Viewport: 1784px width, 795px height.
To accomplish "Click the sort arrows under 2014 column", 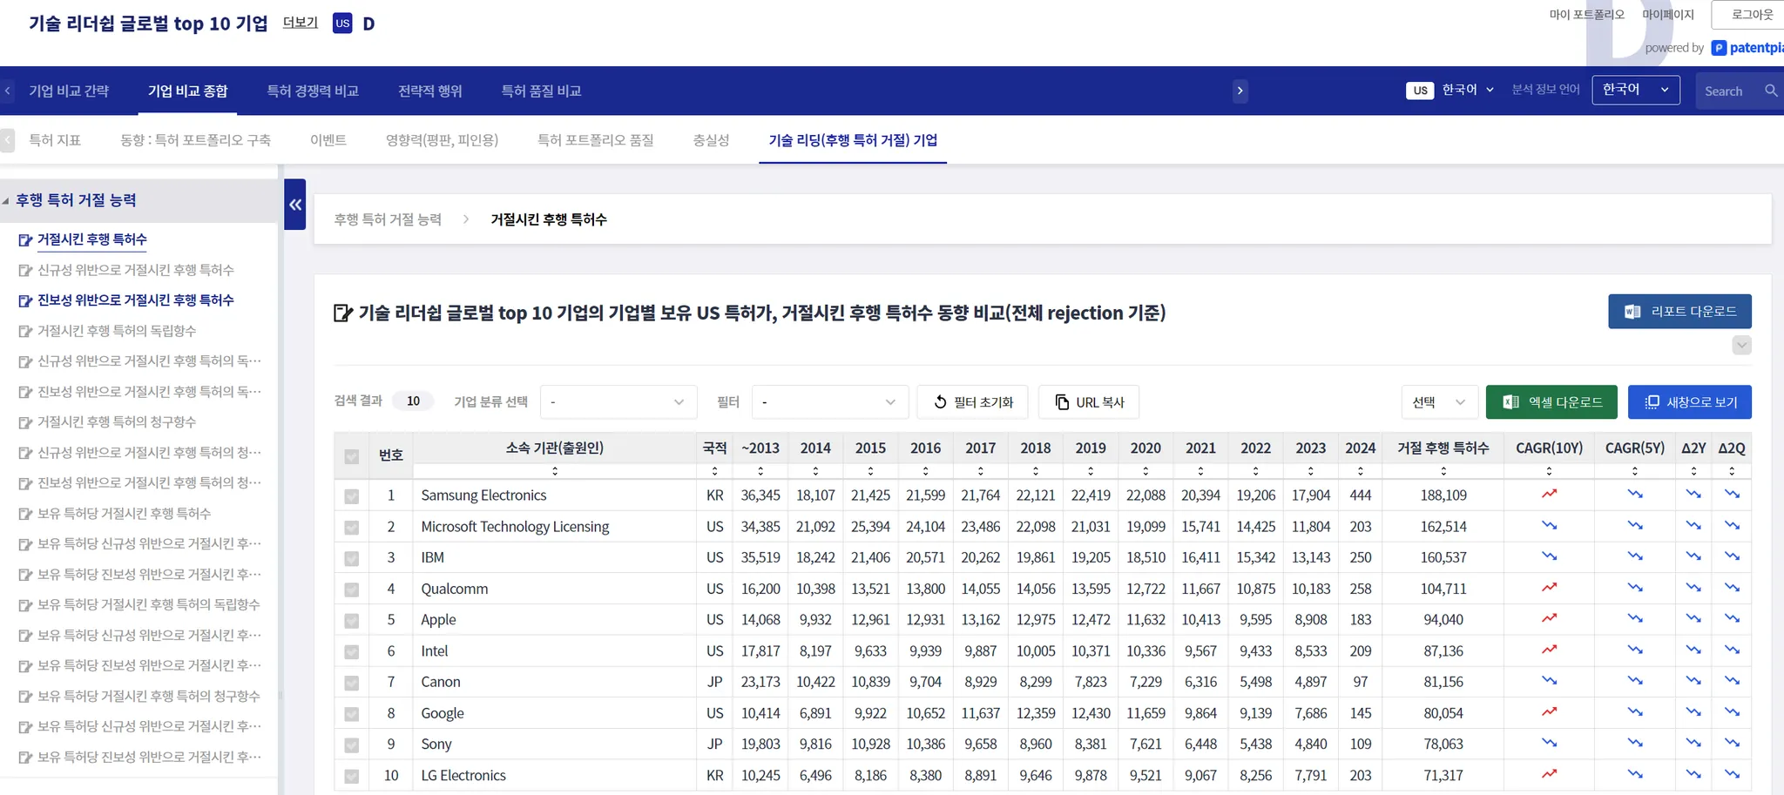I will click(815, 471).
